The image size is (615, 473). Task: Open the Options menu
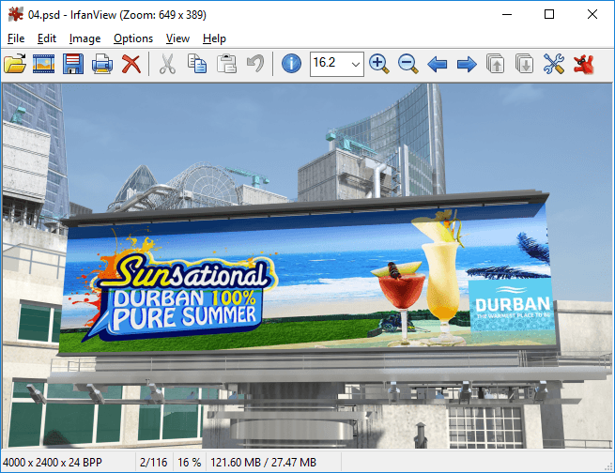point(133,38)
